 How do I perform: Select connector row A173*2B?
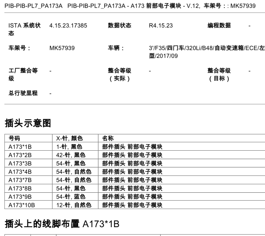tap(135, 155)
